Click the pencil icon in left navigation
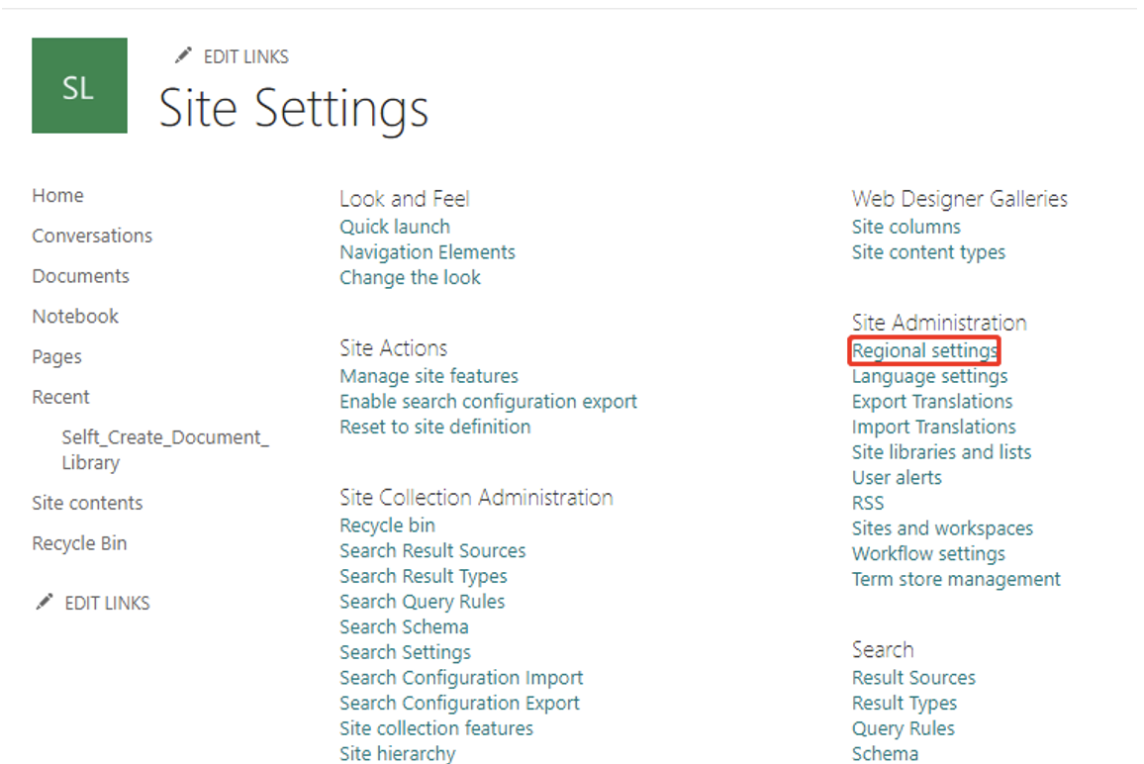This screenshot has height=764, width=1144. (x=44, y=602)
